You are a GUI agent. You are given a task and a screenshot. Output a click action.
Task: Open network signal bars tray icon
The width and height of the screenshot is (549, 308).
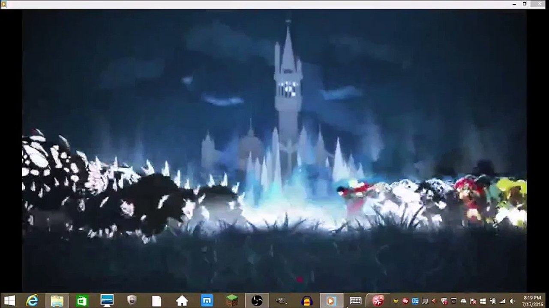click(x=502, y=301)
